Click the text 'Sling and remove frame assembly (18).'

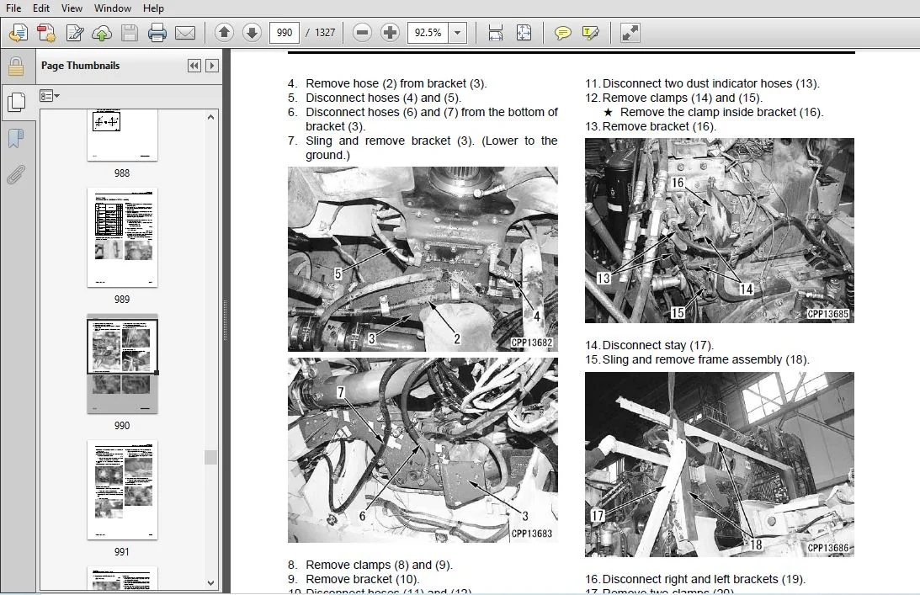click(706, 359)
